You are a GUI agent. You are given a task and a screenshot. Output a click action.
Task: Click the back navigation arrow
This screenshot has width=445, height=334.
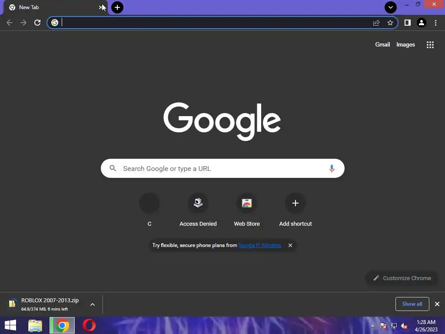tap(10, 23)
